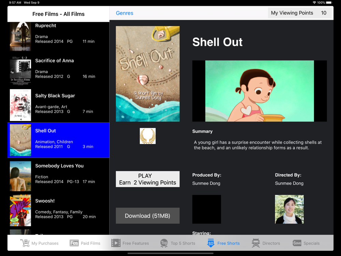Tap the 17 min duration of Somebody Loves You
Image resolution: width=341 pixels, height=256 pixels.
click(89, 182)
